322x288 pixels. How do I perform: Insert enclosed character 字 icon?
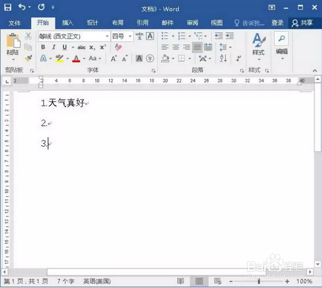(x=150, y=59)
